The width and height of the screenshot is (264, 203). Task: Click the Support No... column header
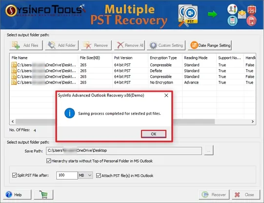(x=230, y=58)
